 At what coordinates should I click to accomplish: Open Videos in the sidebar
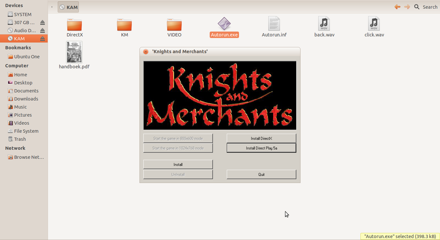coord(24,123)
